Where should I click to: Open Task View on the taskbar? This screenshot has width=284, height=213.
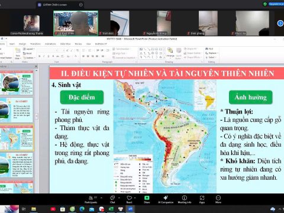(24, 209)
